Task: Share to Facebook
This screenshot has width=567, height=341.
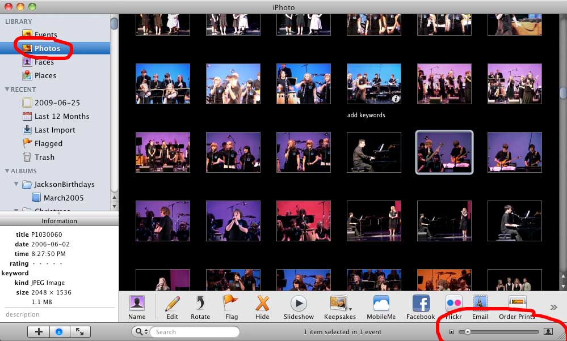Action: point(420,306)
